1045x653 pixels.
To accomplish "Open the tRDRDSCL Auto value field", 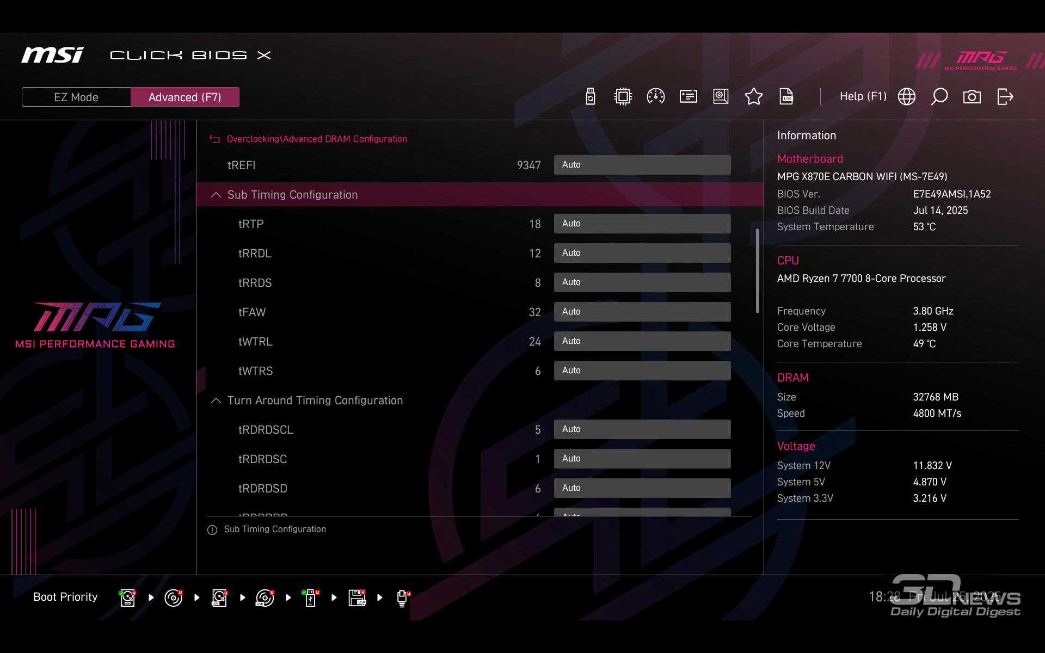I will (x=642, y=429).
